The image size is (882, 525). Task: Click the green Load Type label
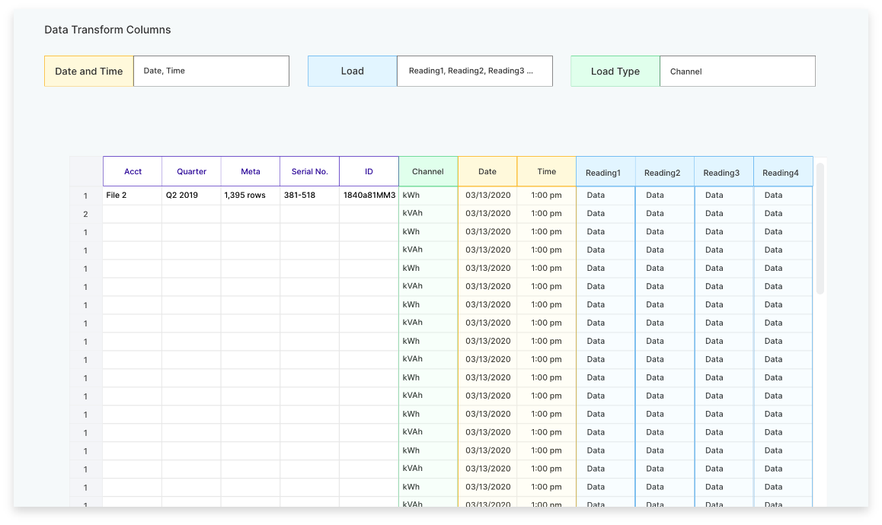615,72
